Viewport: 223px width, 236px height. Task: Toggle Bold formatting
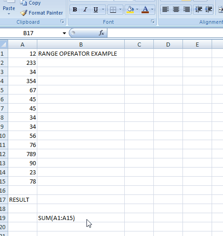click(75, 10)
